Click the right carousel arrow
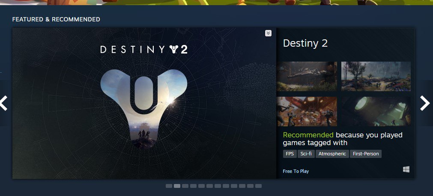Viewport: 433px width, 196px height. click(x=425, y=103)
